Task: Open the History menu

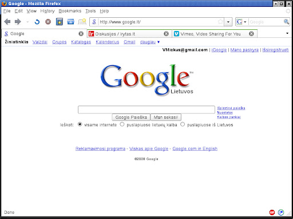Action: pos(47,11)
